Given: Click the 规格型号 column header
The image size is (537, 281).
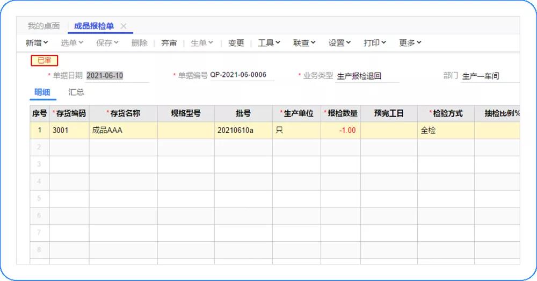Looking at the screenshot, I should click(186, 113).
